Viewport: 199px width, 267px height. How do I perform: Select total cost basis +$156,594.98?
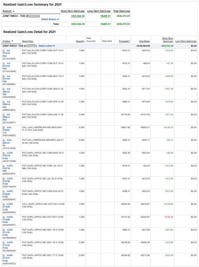[x=143, y=46]
